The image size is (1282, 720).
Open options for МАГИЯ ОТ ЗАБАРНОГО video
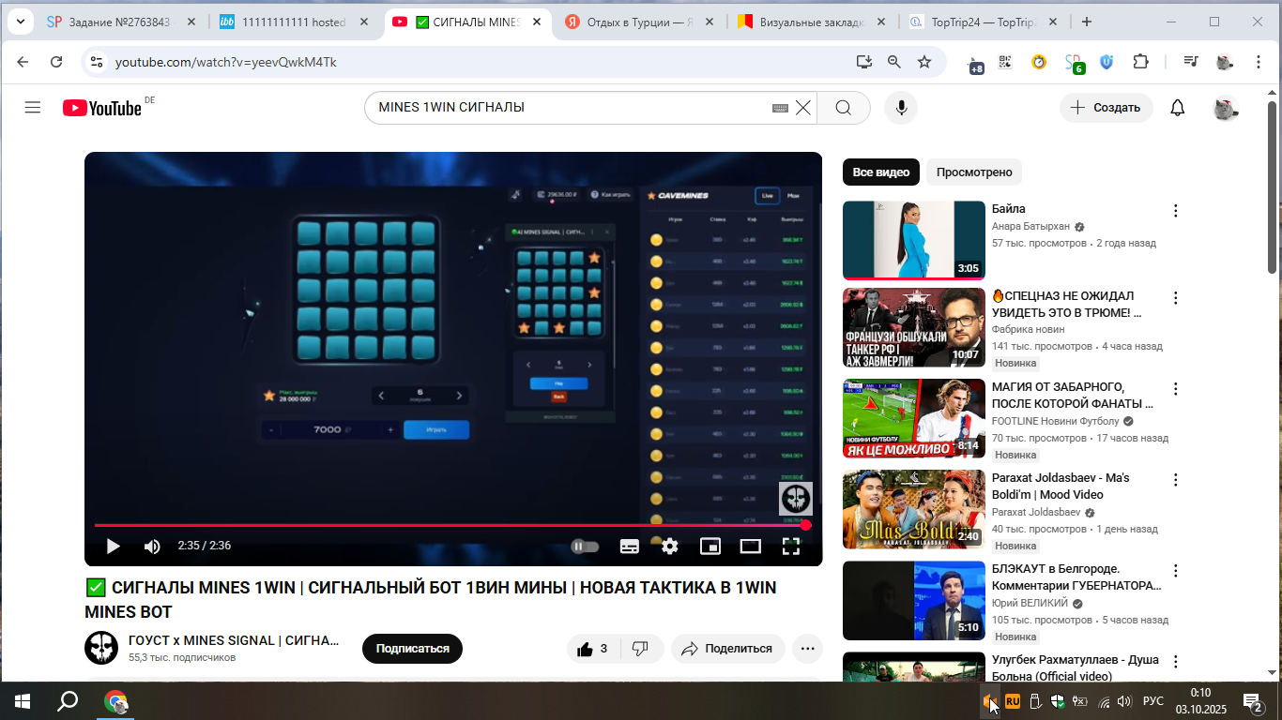(1175, 388)
